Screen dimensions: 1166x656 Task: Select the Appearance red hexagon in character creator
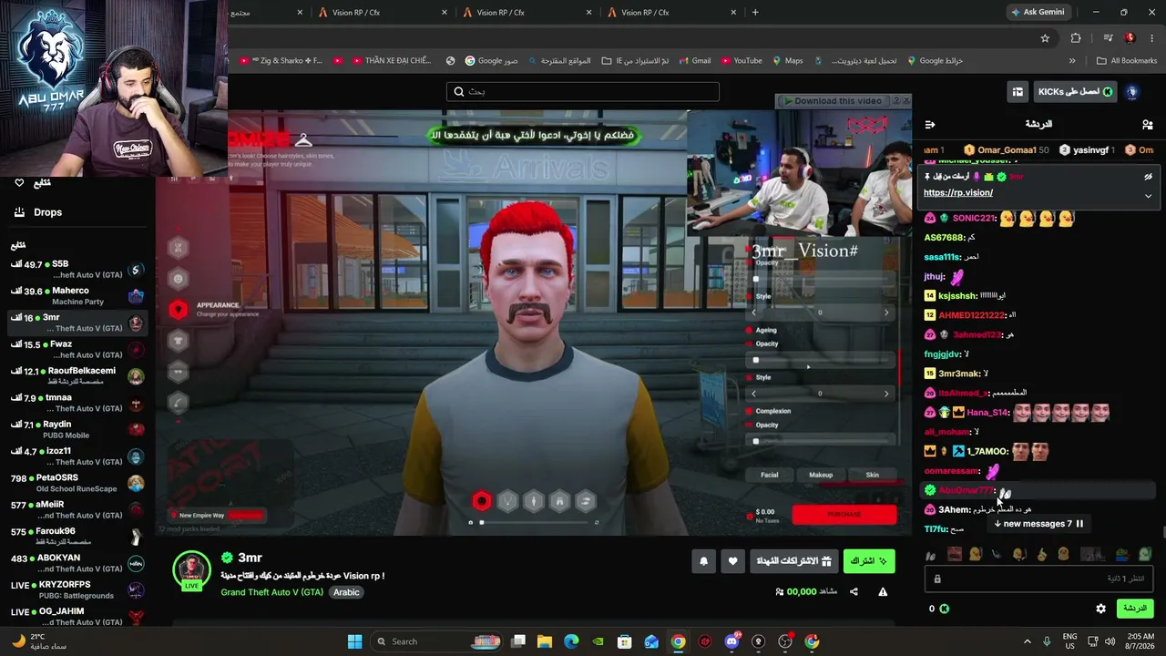(x=179, y=310)
